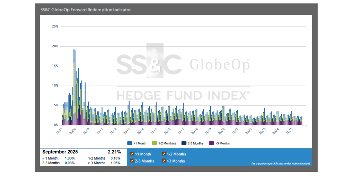Click the 2-3 Months value 0.03%
352x176 pixels.
69,163
